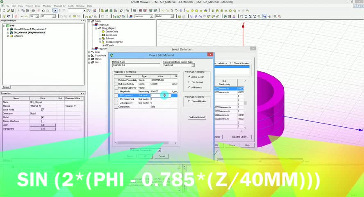Expand Definitions in Project Manager
Image resolution: width=364 pixels, height=197 pixels.
8,36
